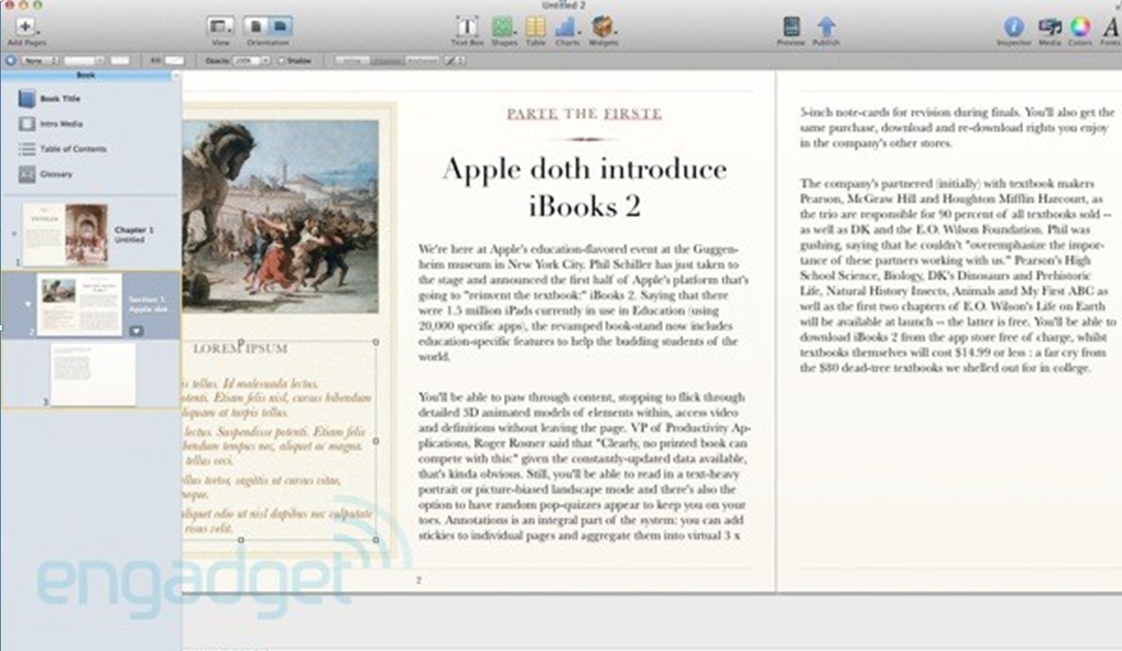Switch to portrait orientation
The image size is (1122, 651).
coord(255,26)
